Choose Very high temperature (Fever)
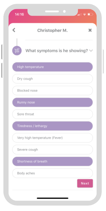Screen dimensions: 106x211 click(x=52, y=138)
